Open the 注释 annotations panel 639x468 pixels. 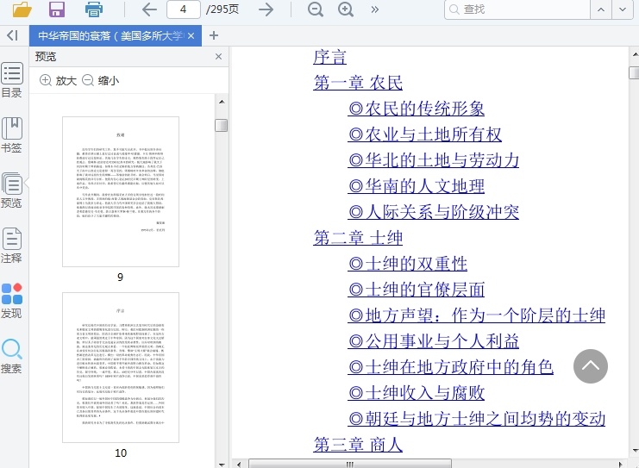pos(12,245)
